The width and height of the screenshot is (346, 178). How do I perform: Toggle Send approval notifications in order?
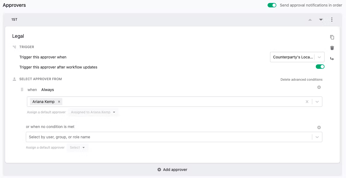point(272,5)
